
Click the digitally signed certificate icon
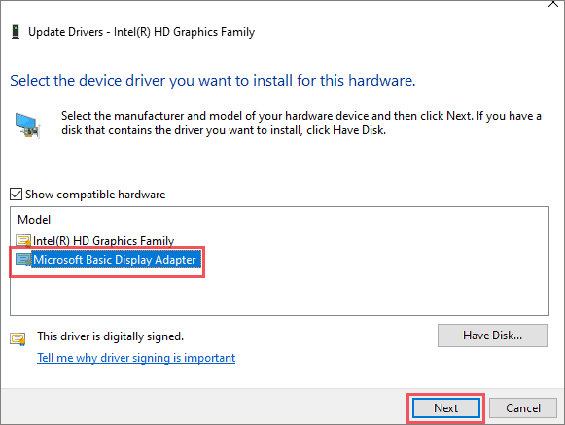[18, 338]
